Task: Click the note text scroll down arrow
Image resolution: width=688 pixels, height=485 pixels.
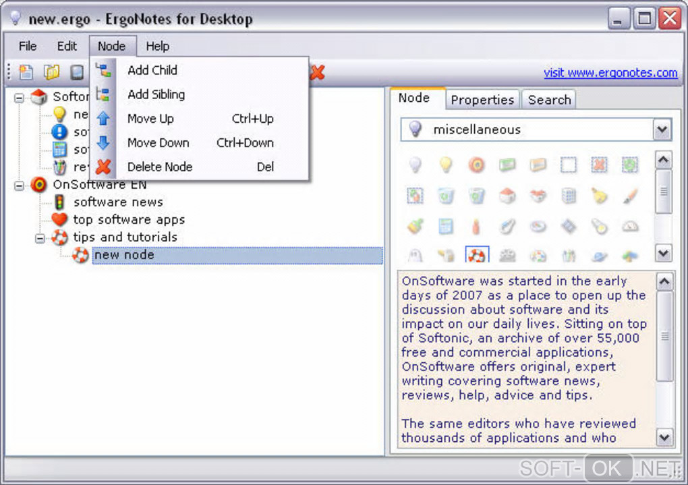Action: [664, 437]
